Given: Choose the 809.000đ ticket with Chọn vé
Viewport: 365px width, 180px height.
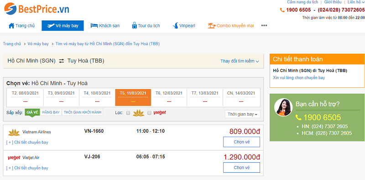Looking at the screenshot, I should tap(241, 142).
